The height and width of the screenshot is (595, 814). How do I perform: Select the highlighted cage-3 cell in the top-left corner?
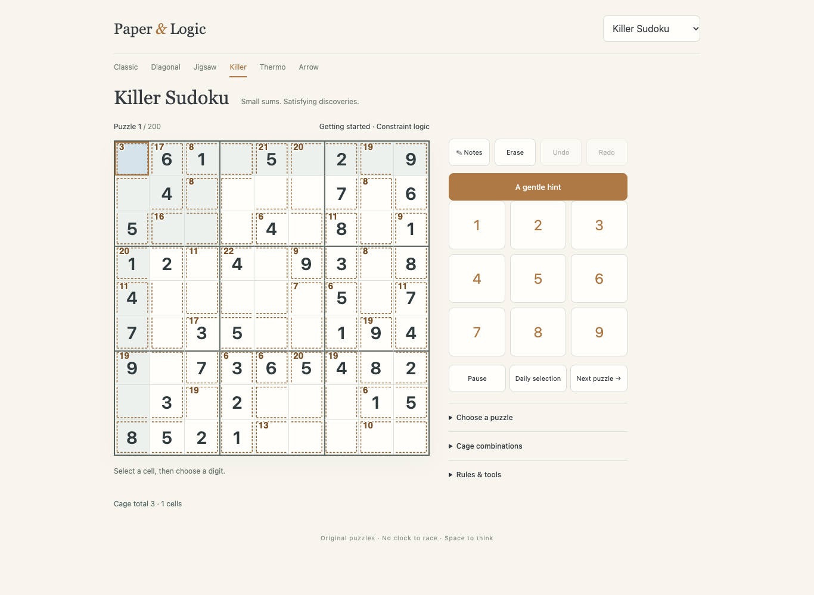pos(132,159)
